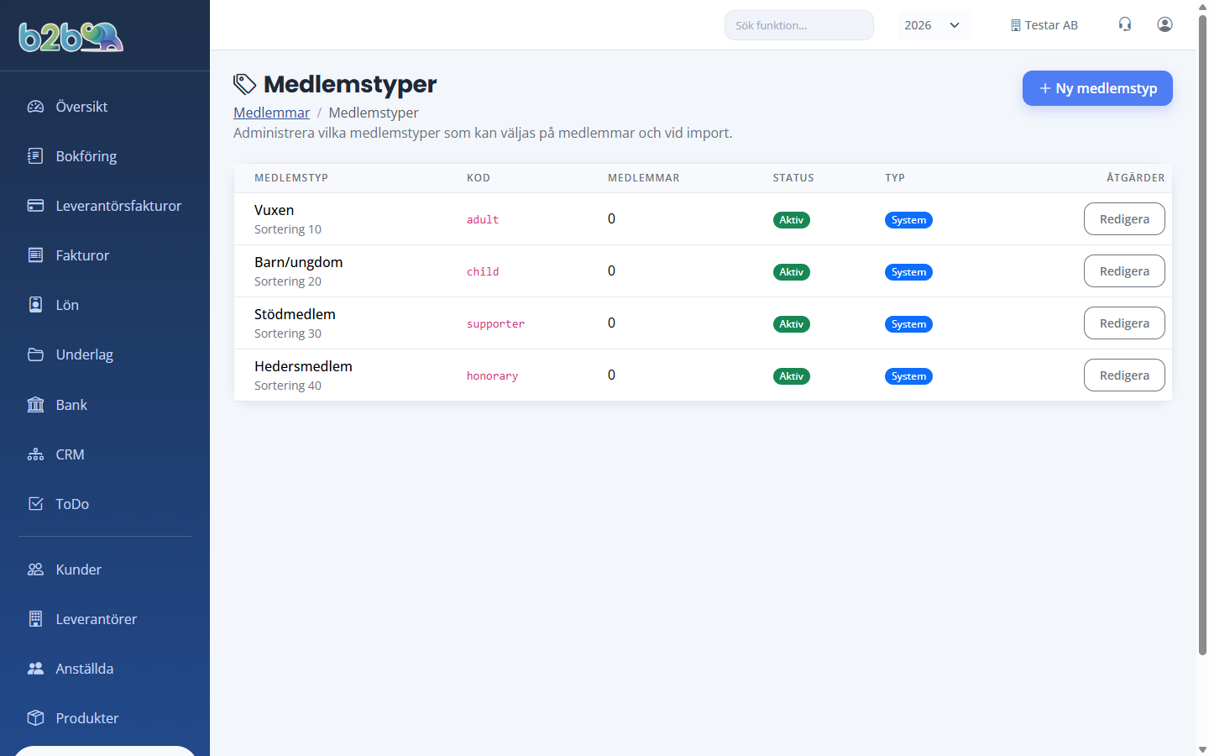Open Översikt dashboard icon
Image resolution: width=1209 pixels, height=756 pixels.
pyautogui.click(x=35, y=107)
